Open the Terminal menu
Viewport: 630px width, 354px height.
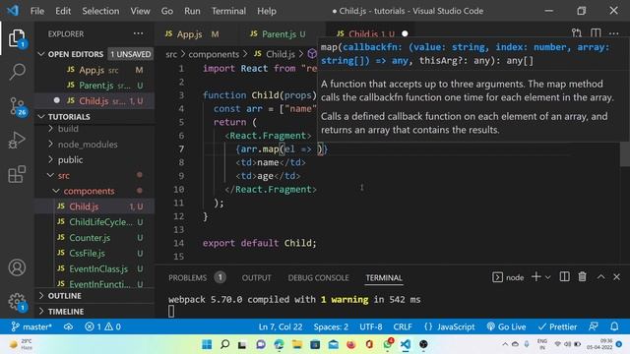228,11
